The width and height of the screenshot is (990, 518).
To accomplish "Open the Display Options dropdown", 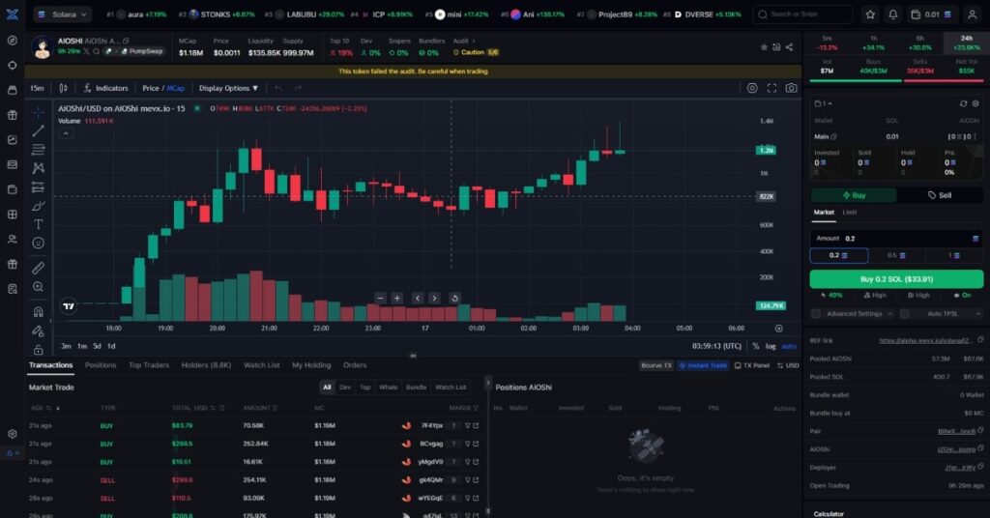I will click(228, 88).
